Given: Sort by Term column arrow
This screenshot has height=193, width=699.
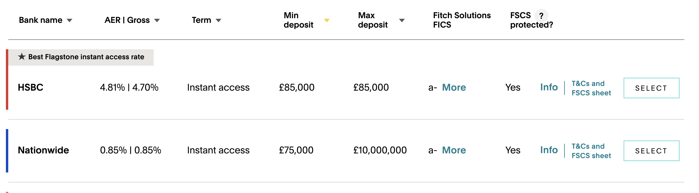Looking at the screenshot, I should click(218, 21).
